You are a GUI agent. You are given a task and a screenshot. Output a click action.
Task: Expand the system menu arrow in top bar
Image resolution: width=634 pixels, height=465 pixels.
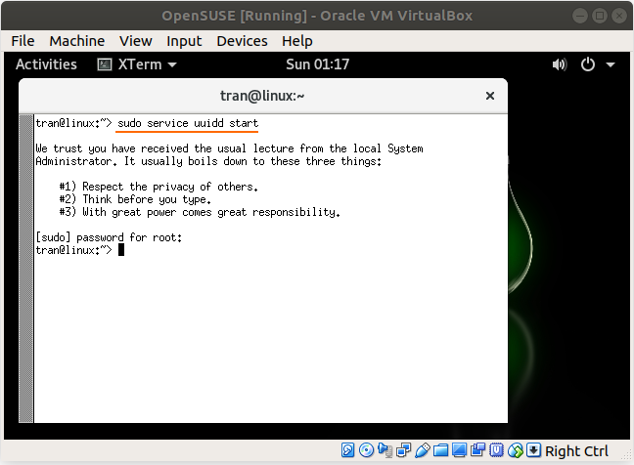(x=611, y=64)
